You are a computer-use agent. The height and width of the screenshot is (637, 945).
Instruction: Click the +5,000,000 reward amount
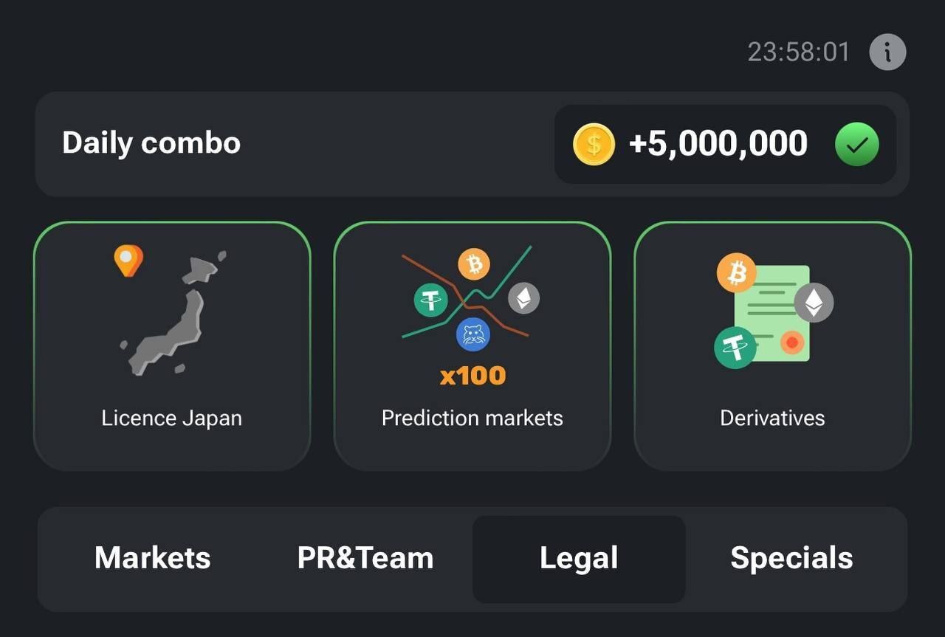[718, 144]
